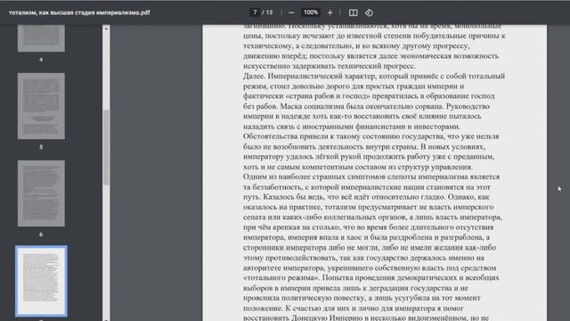Click the line starting with "Обстоятельства привели"
Screen dimensions: 570x321
pos(370,136)
